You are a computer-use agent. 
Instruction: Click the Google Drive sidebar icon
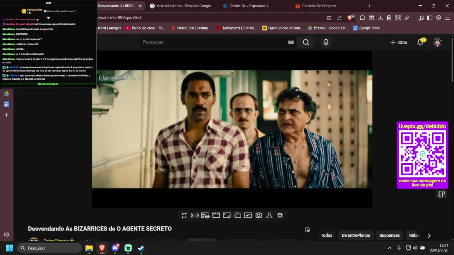pos(6,93)
